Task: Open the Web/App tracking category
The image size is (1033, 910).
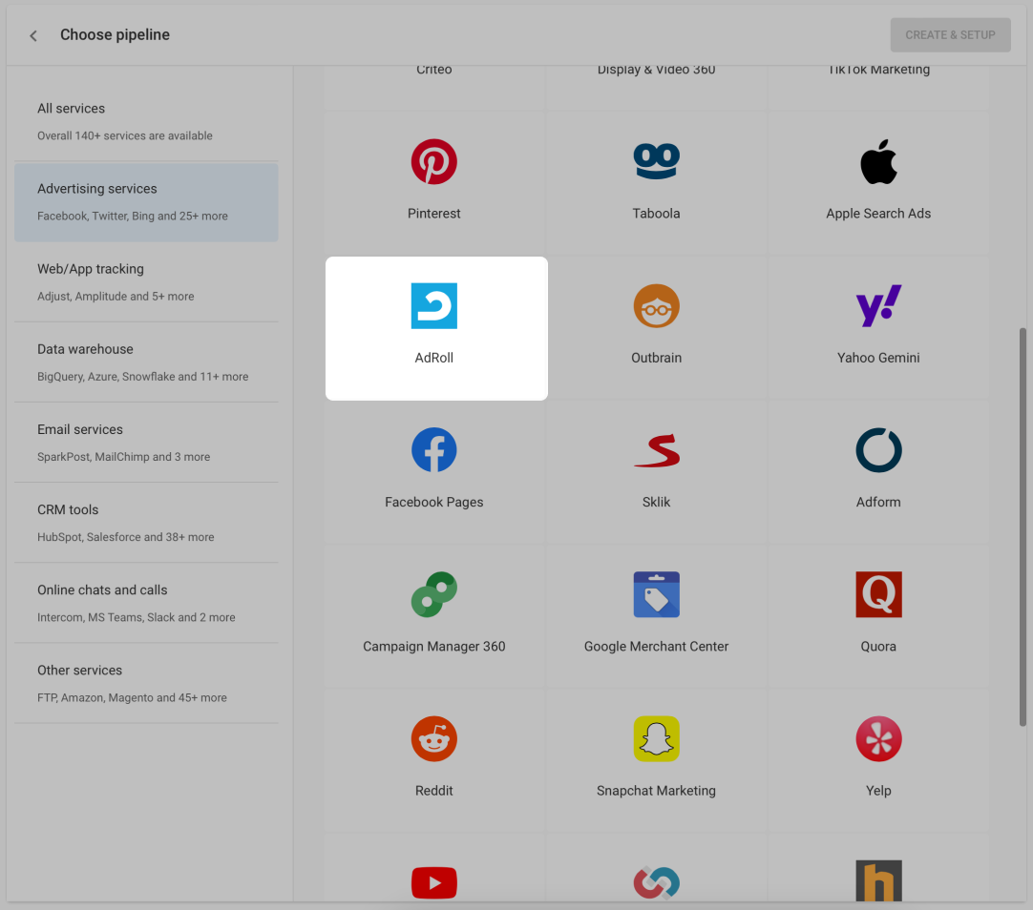Action: point(146,281)
